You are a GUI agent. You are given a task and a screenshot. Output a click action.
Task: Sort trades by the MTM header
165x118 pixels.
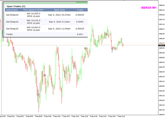39,10
